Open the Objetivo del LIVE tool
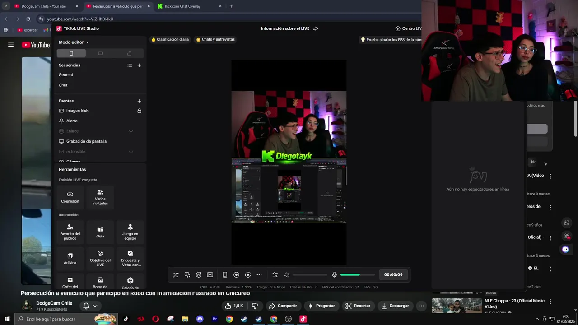Viewport: 578px width, 325px height. (100, 259)
